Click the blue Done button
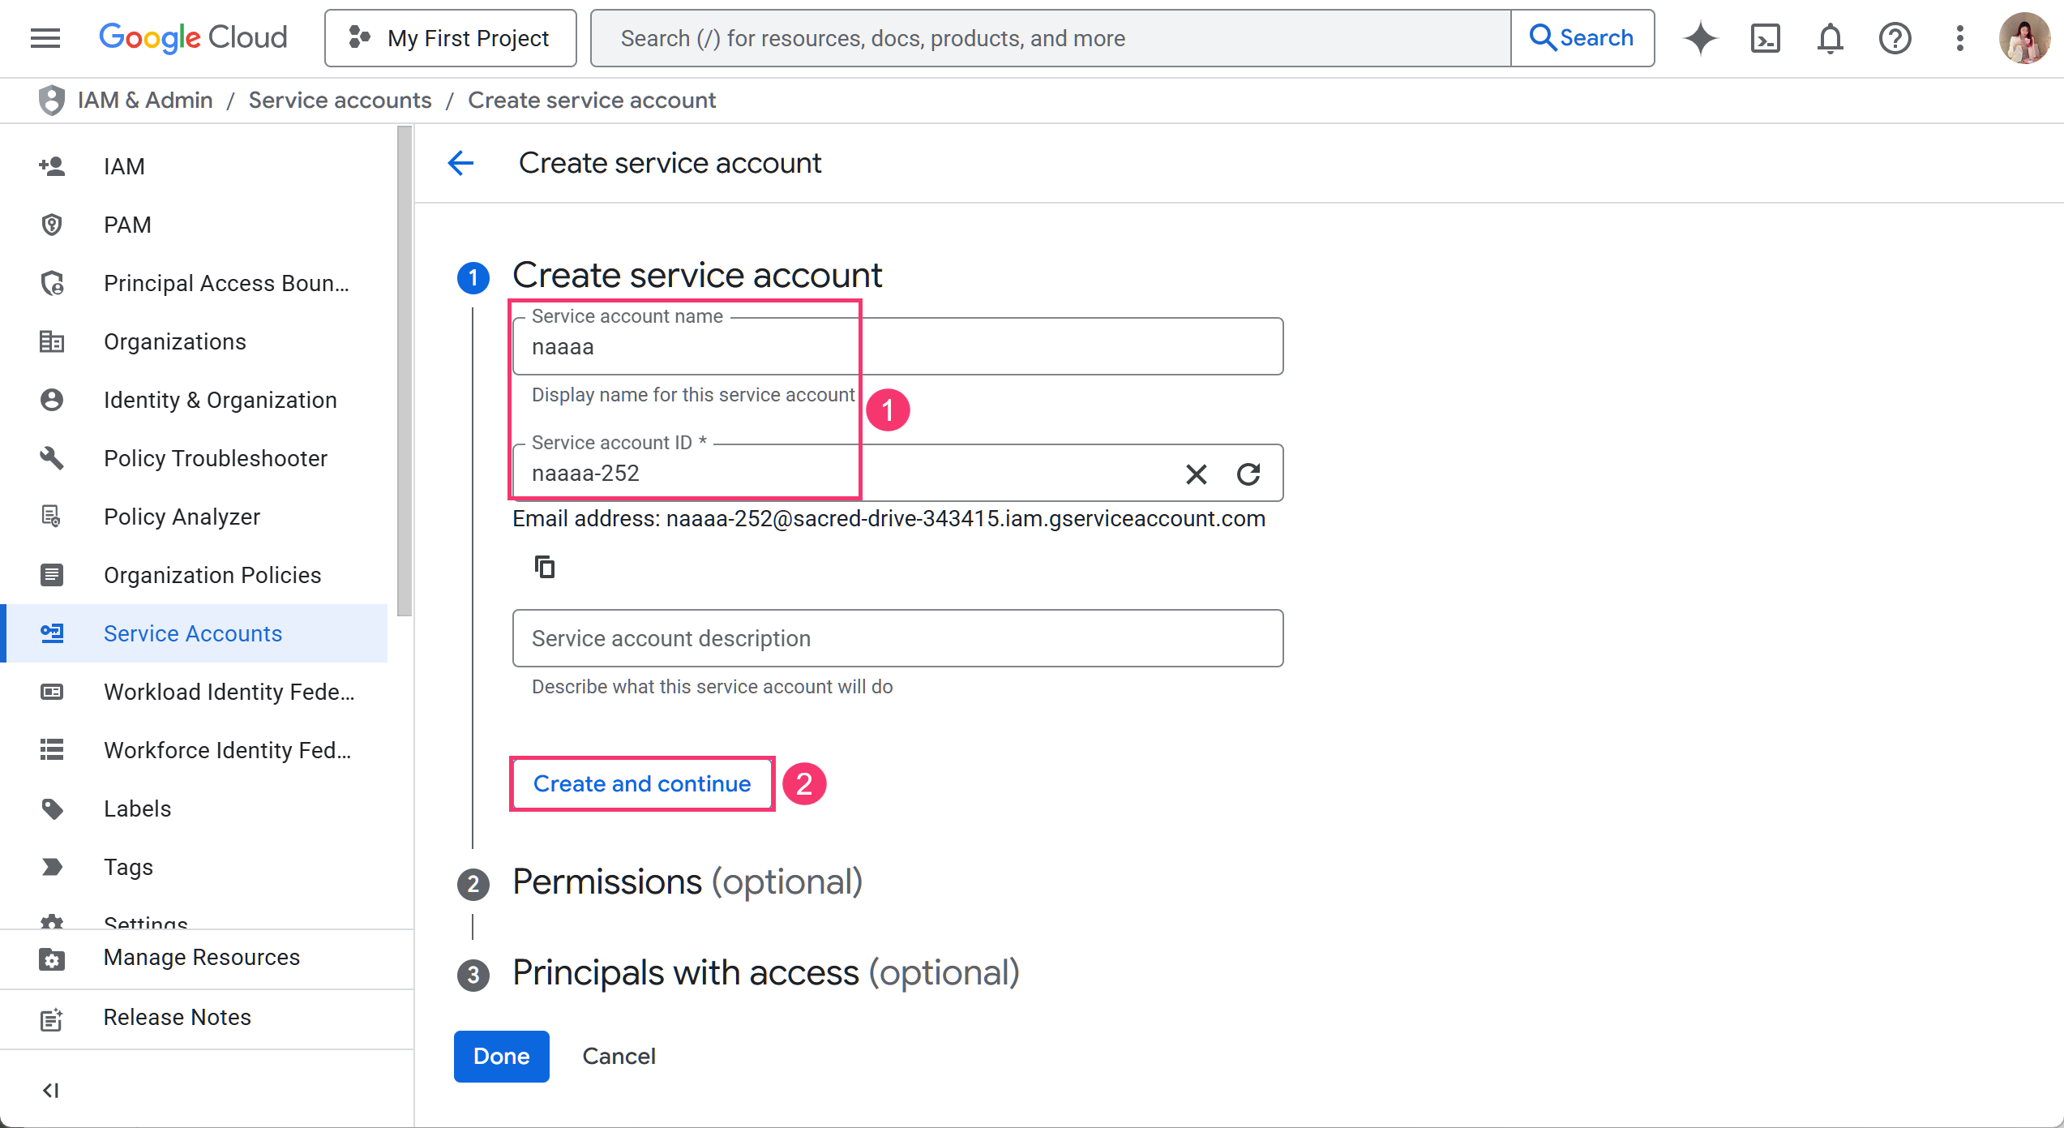2064x1128 pixels. [x=502, y=1056]
